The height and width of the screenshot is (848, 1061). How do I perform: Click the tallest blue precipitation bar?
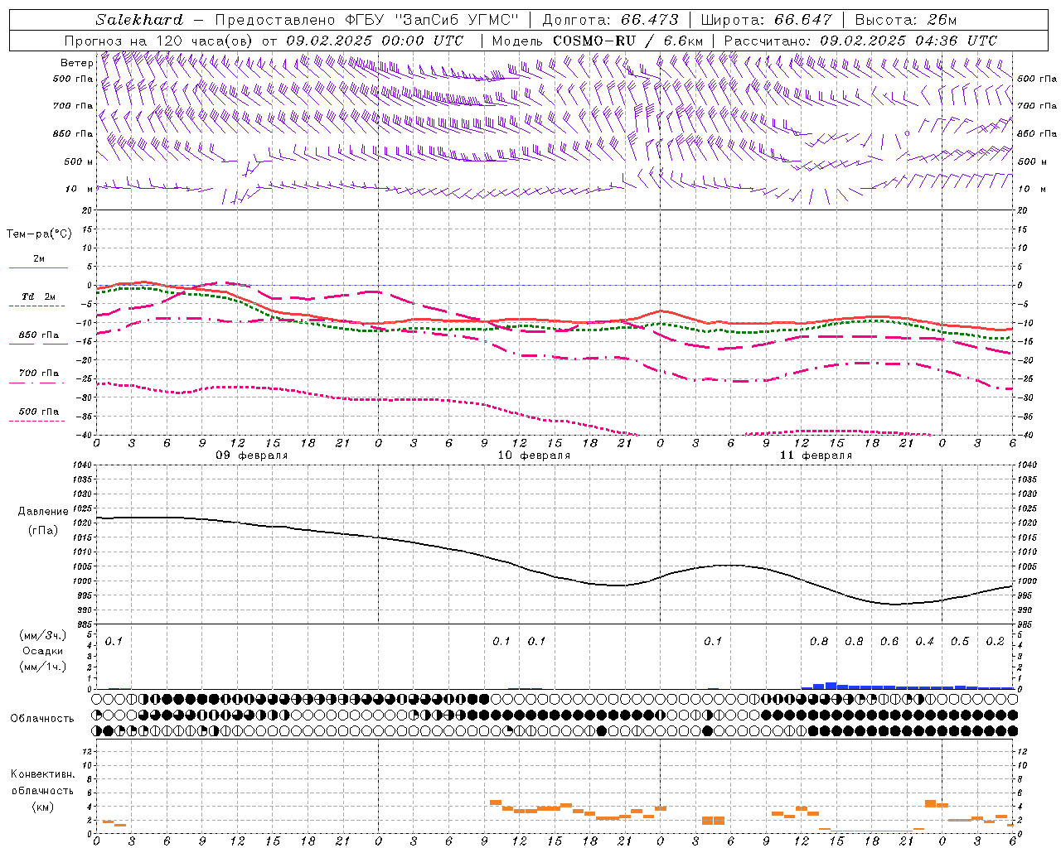point(831,686)
